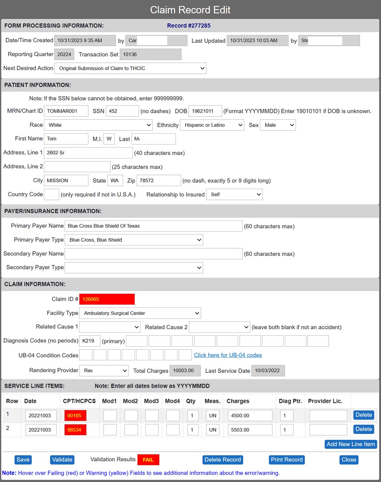Screen dimensions: 381x482
Task: Click the second diagnosis code box
Action: tap(137, 341)
